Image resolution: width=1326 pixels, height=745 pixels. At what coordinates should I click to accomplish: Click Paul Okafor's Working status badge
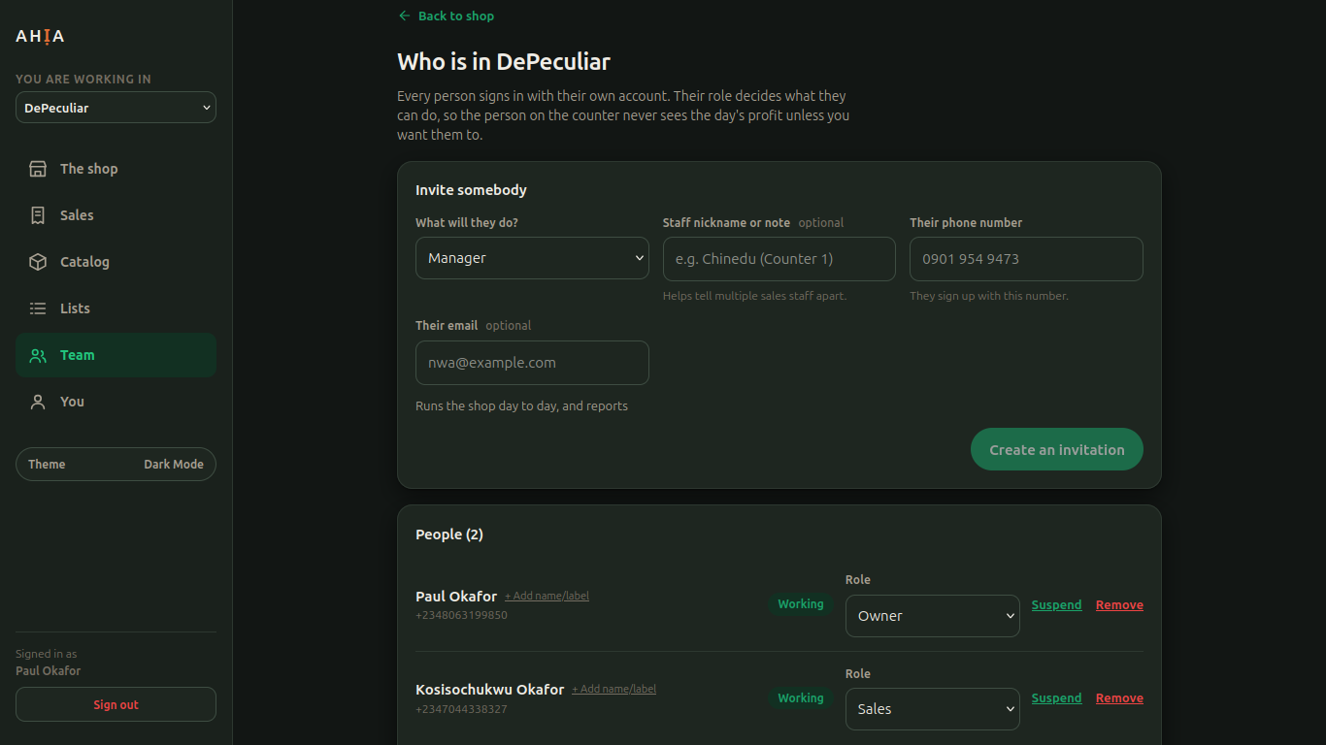(x=801, y=604)
